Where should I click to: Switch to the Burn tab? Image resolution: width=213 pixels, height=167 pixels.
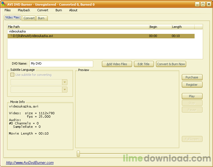41,18
